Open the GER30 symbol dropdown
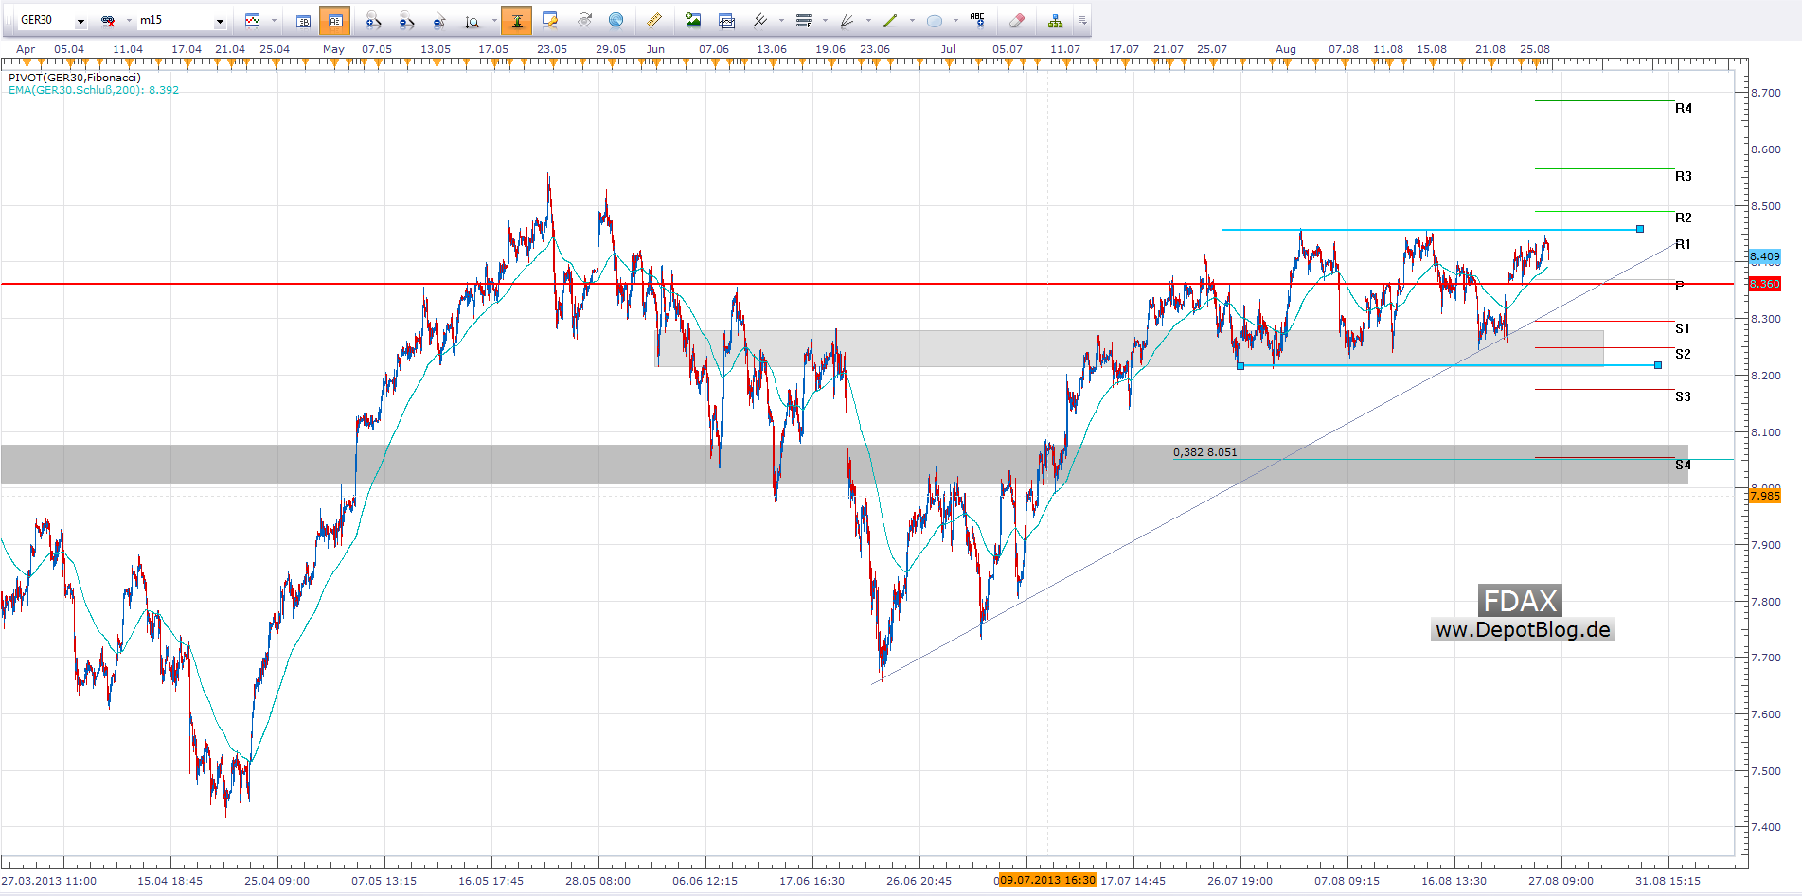Image resolution: width=1802 pixels, height=896 pixels. coord(80,21)
